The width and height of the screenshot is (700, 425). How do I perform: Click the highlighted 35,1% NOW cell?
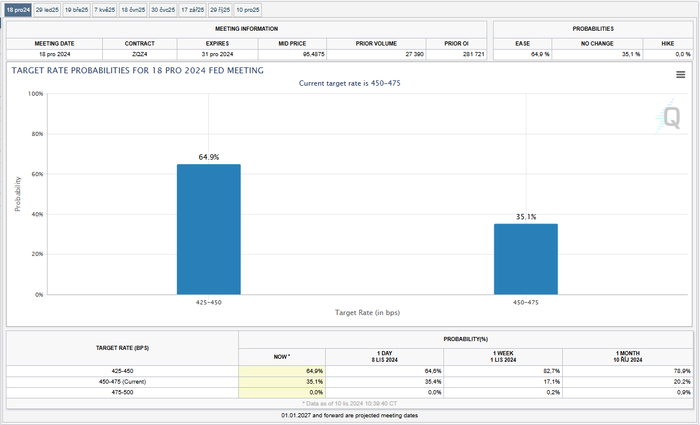[x=282, y=382]
